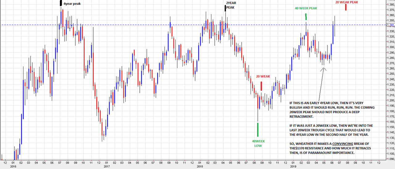Click the 1.270 price axis value

click(391, 63)
